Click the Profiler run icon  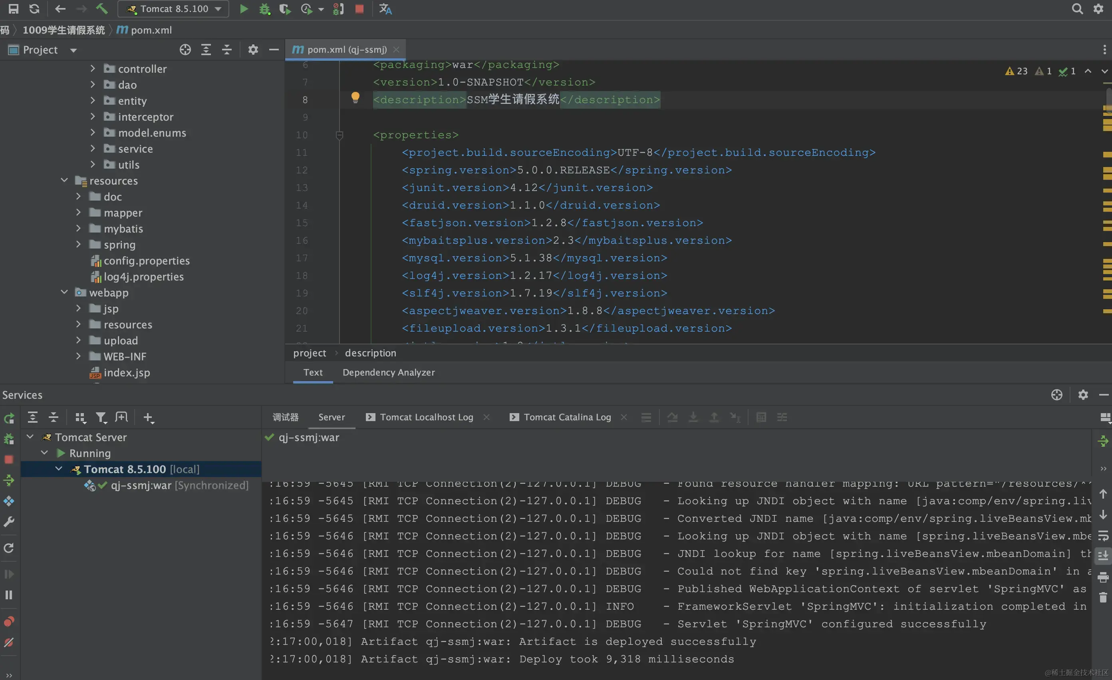pos(307,8)
